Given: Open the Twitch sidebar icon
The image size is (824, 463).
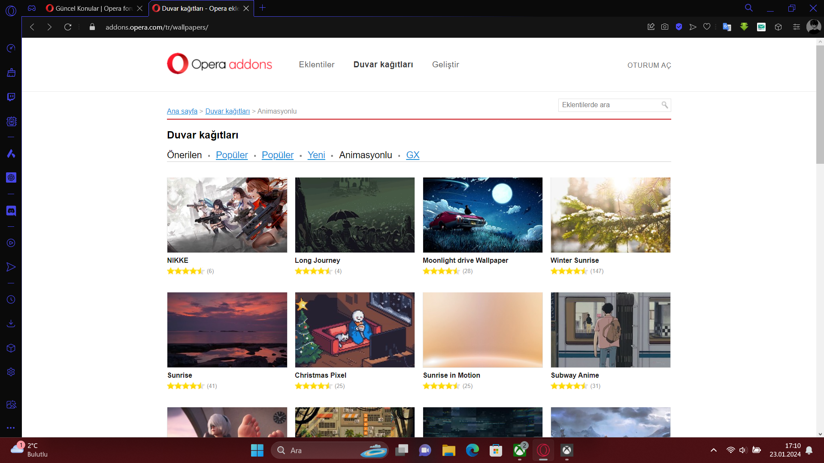Looking at the screenshot, I should coord(11,97).
